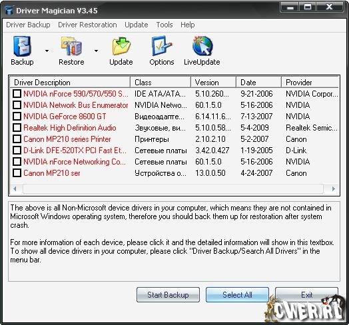Screen dimensions: 349x325
Task: Click the Restore toolbar icon
Action: click(71, 46)
